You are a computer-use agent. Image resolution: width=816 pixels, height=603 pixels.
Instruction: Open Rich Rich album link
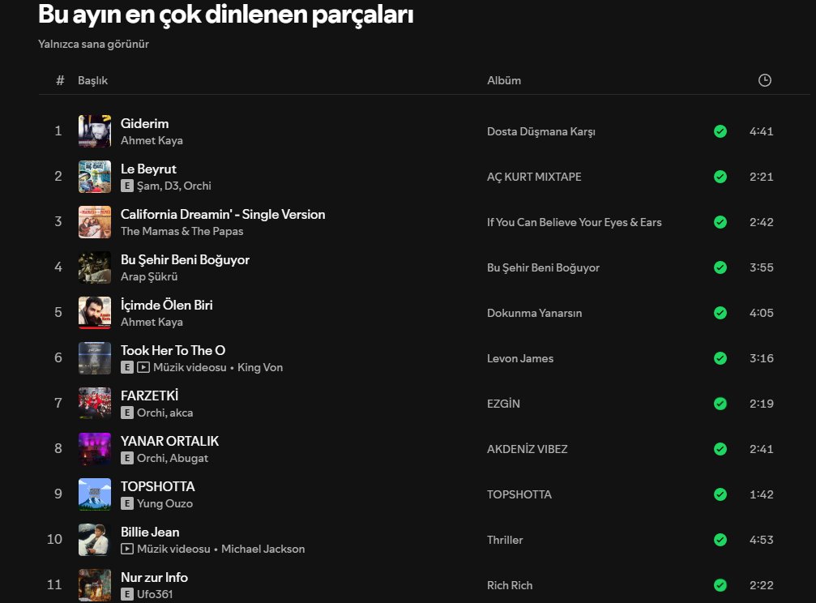click(510, 585)
